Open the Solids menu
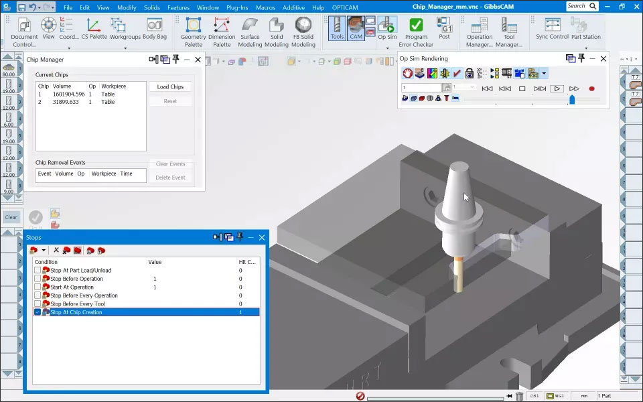This screenshot has height=402, width=643. click(x=152, y=7)
